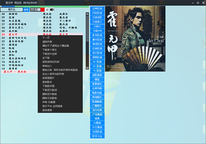Open the 歌手大全 category
Screen dimensions: 206x144
tap(97, 136)
